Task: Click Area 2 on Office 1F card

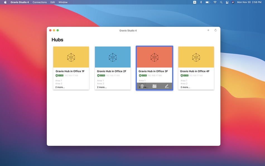Action: point(59,84)
